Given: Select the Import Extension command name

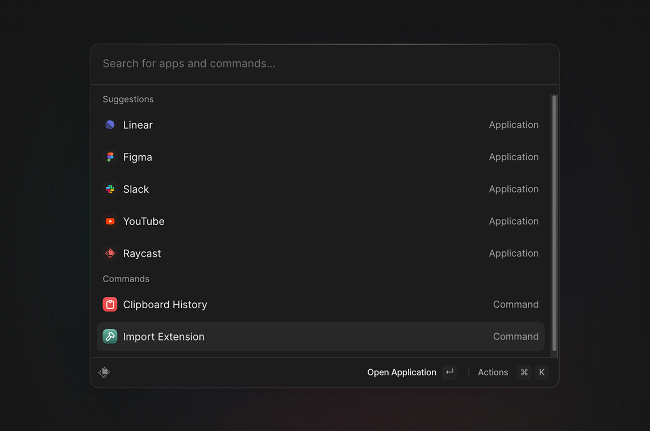Looking at the screenshot, I should 164,337.
